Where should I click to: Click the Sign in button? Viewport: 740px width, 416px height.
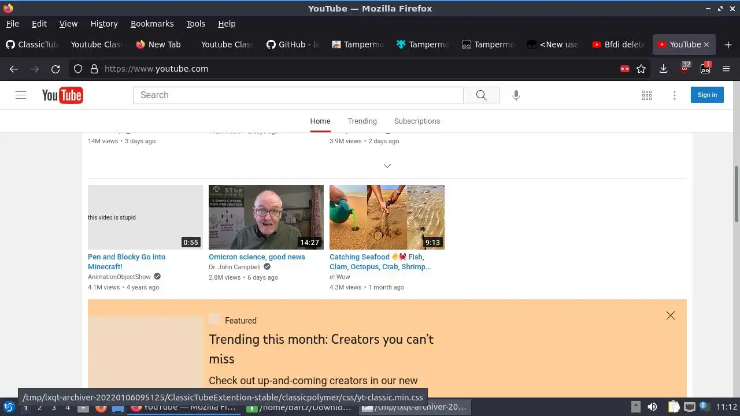pos(707,95)
